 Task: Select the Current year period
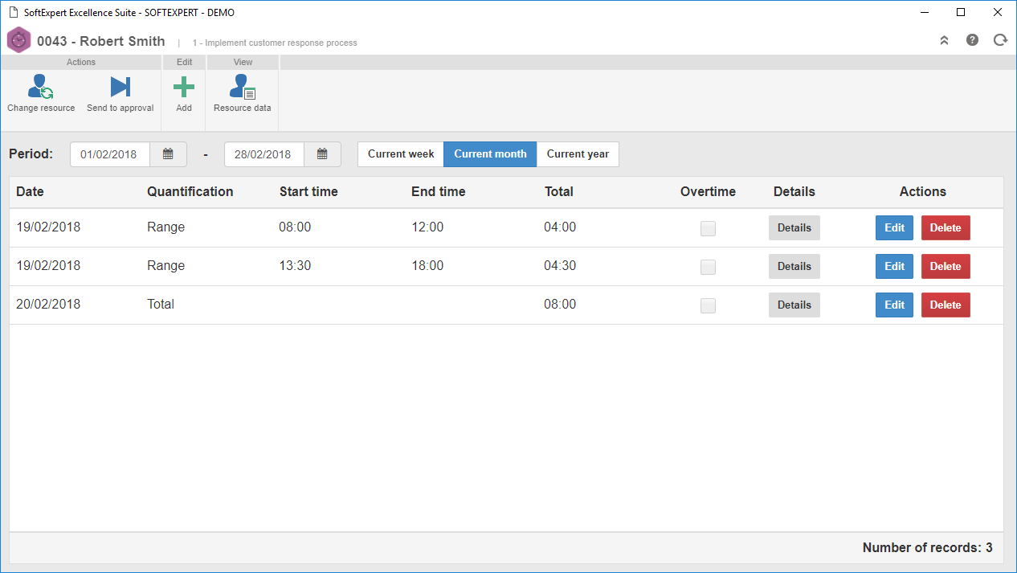[x=578, y=154]
